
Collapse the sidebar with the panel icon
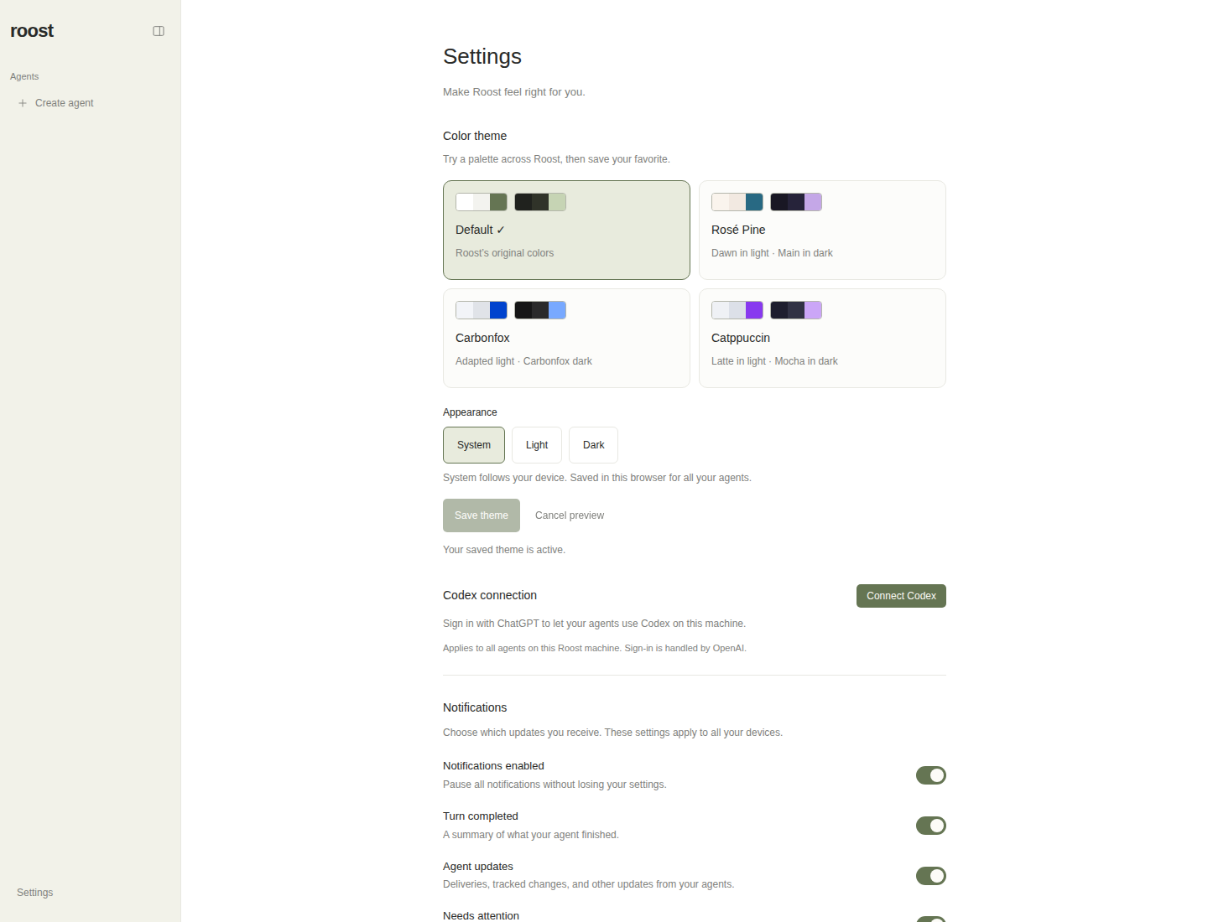(159, 31)
